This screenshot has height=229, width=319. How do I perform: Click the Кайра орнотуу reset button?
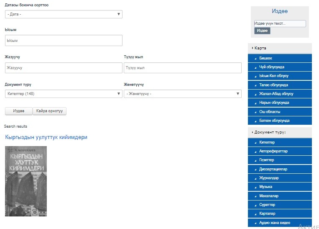click(49, 111)
